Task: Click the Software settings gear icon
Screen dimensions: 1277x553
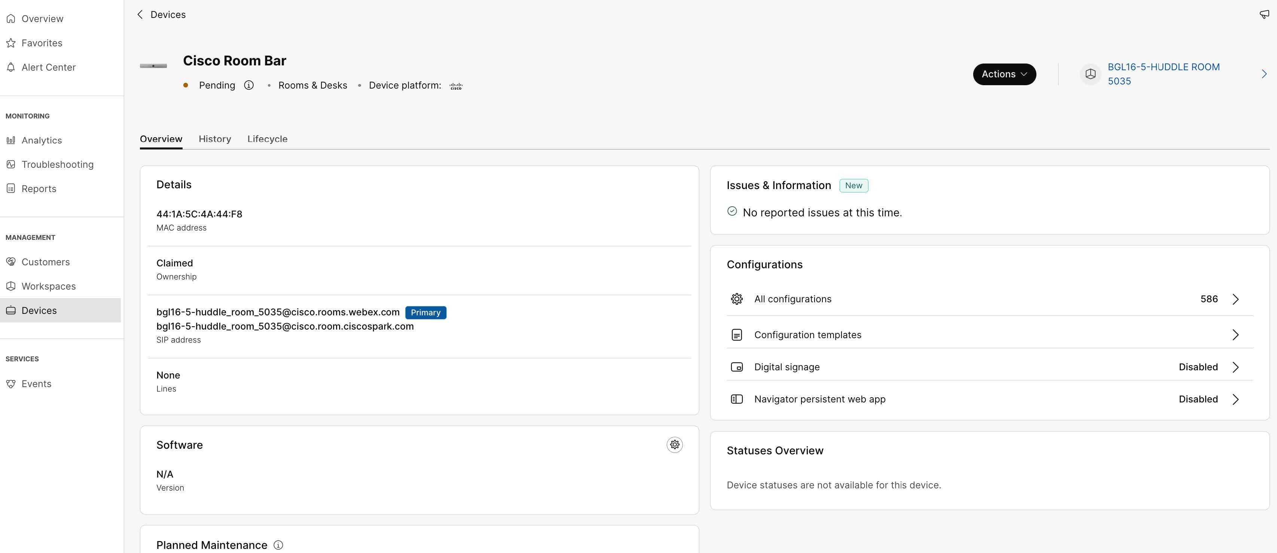Action: point(674,445)
